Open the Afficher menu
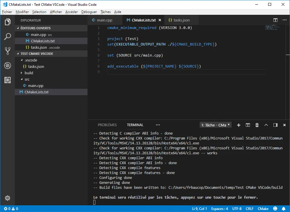 56,12
